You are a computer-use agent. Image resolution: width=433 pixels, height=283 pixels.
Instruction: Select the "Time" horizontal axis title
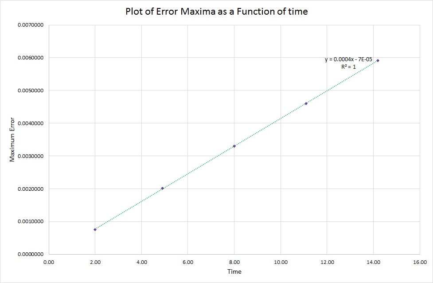234,271
